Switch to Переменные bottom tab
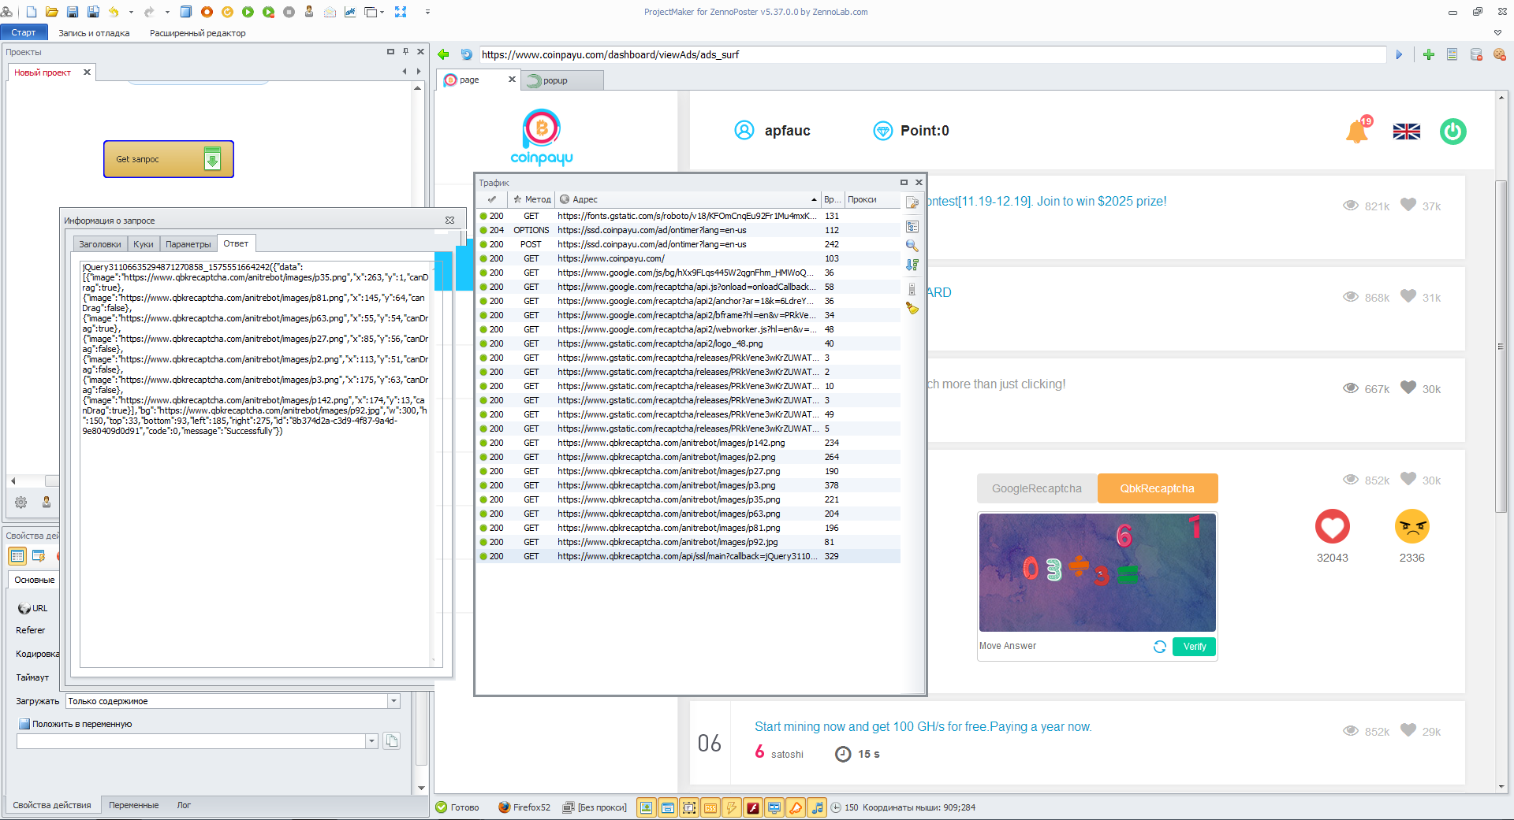 point(133,805)
